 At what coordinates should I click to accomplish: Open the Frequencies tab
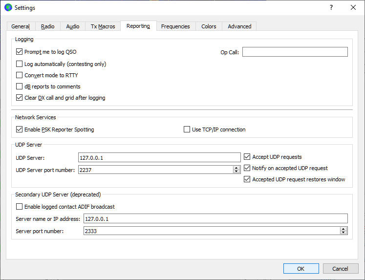coord(175,26)
